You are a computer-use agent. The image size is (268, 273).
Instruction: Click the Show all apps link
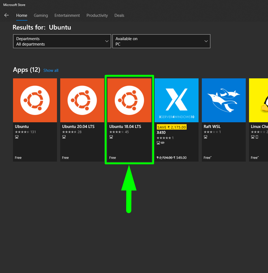point(51,70)
